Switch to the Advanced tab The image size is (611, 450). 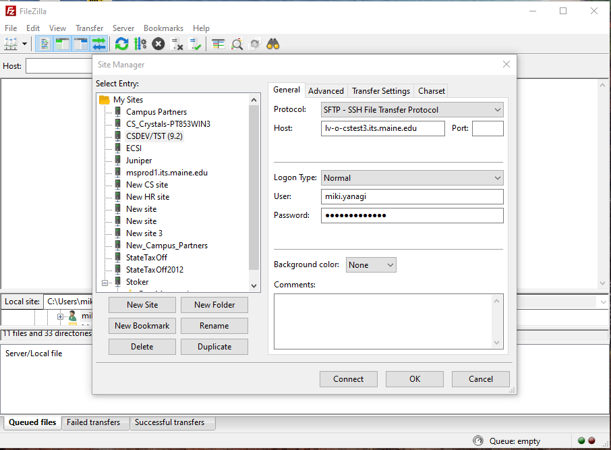(x=326, y=91)
